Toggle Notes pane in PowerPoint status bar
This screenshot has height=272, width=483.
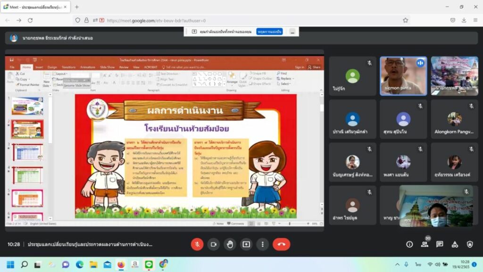[x=218, y=223]
